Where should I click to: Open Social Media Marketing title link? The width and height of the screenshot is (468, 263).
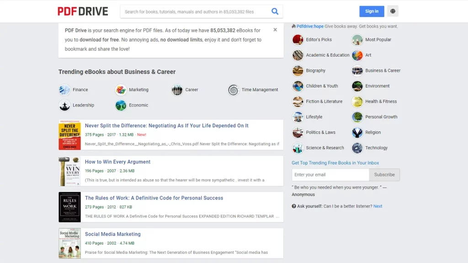coord(112,234)
